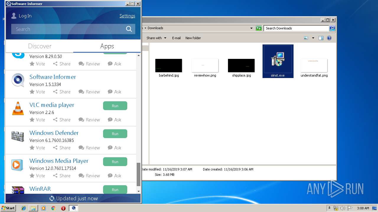Ask about Windows Media Player
The height and width of the screenshot is (212, 378).
(x=115, y=176)
